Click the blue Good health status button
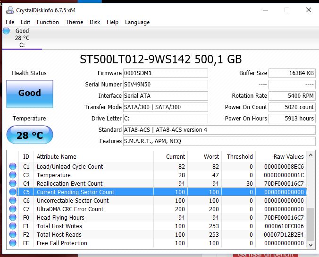Screen dimensions: 319x257 pyautogui.click(x=30, y=94)
